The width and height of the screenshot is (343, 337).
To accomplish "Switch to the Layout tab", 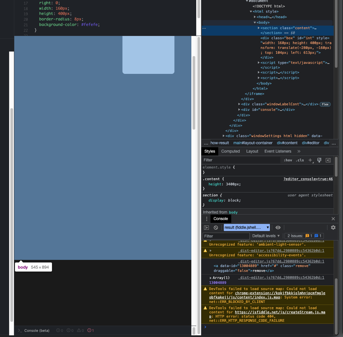I will point(252,151).
